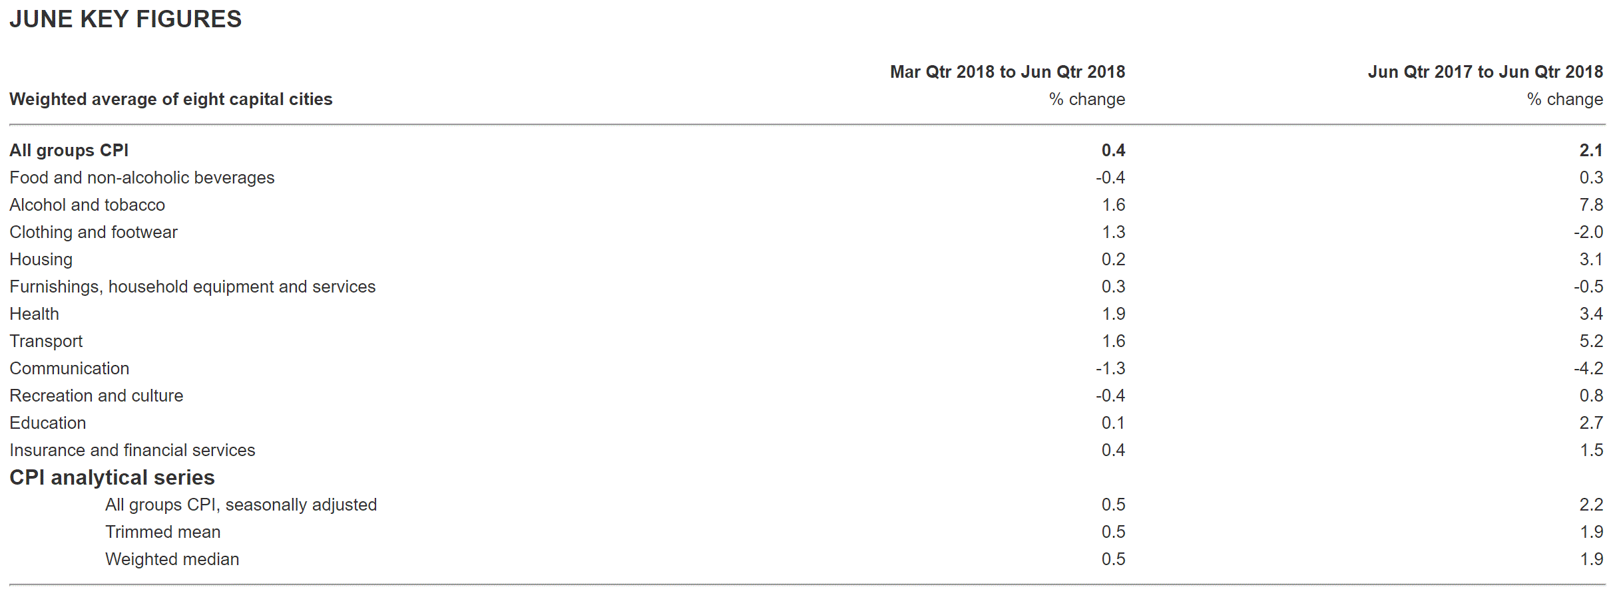The width and height of the screenshot is (1619, 597).
Task: Select Furnishings, household equipment and services label
Action: click(x=192, y=287)
